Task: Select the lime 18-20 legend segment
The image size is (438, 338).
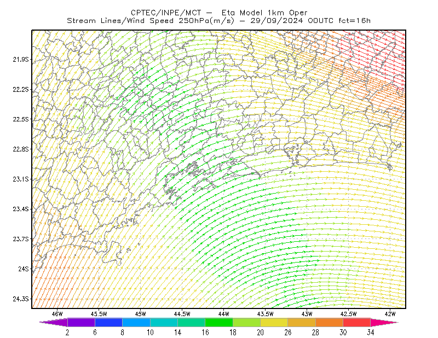Action: click(246, 322)
